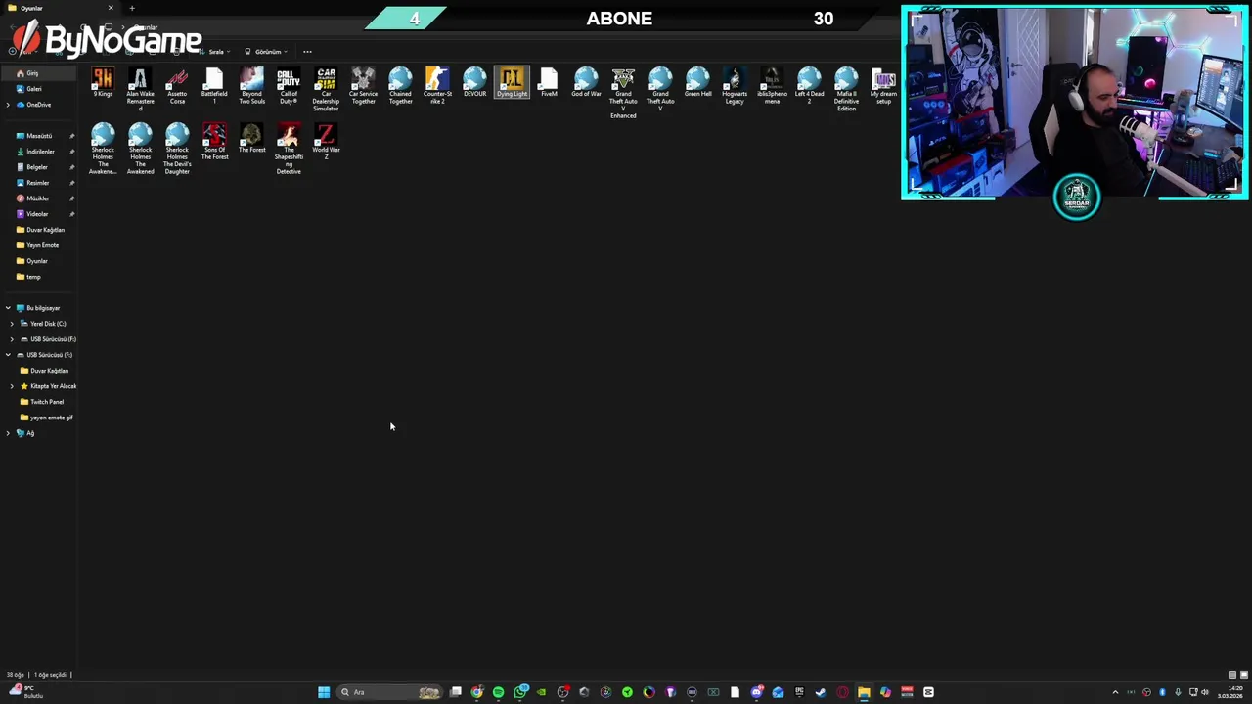This screenshot has width=1252, height=704.
Task: Open the Görünüm view dropdown
Action: click(x=266, y=52)
